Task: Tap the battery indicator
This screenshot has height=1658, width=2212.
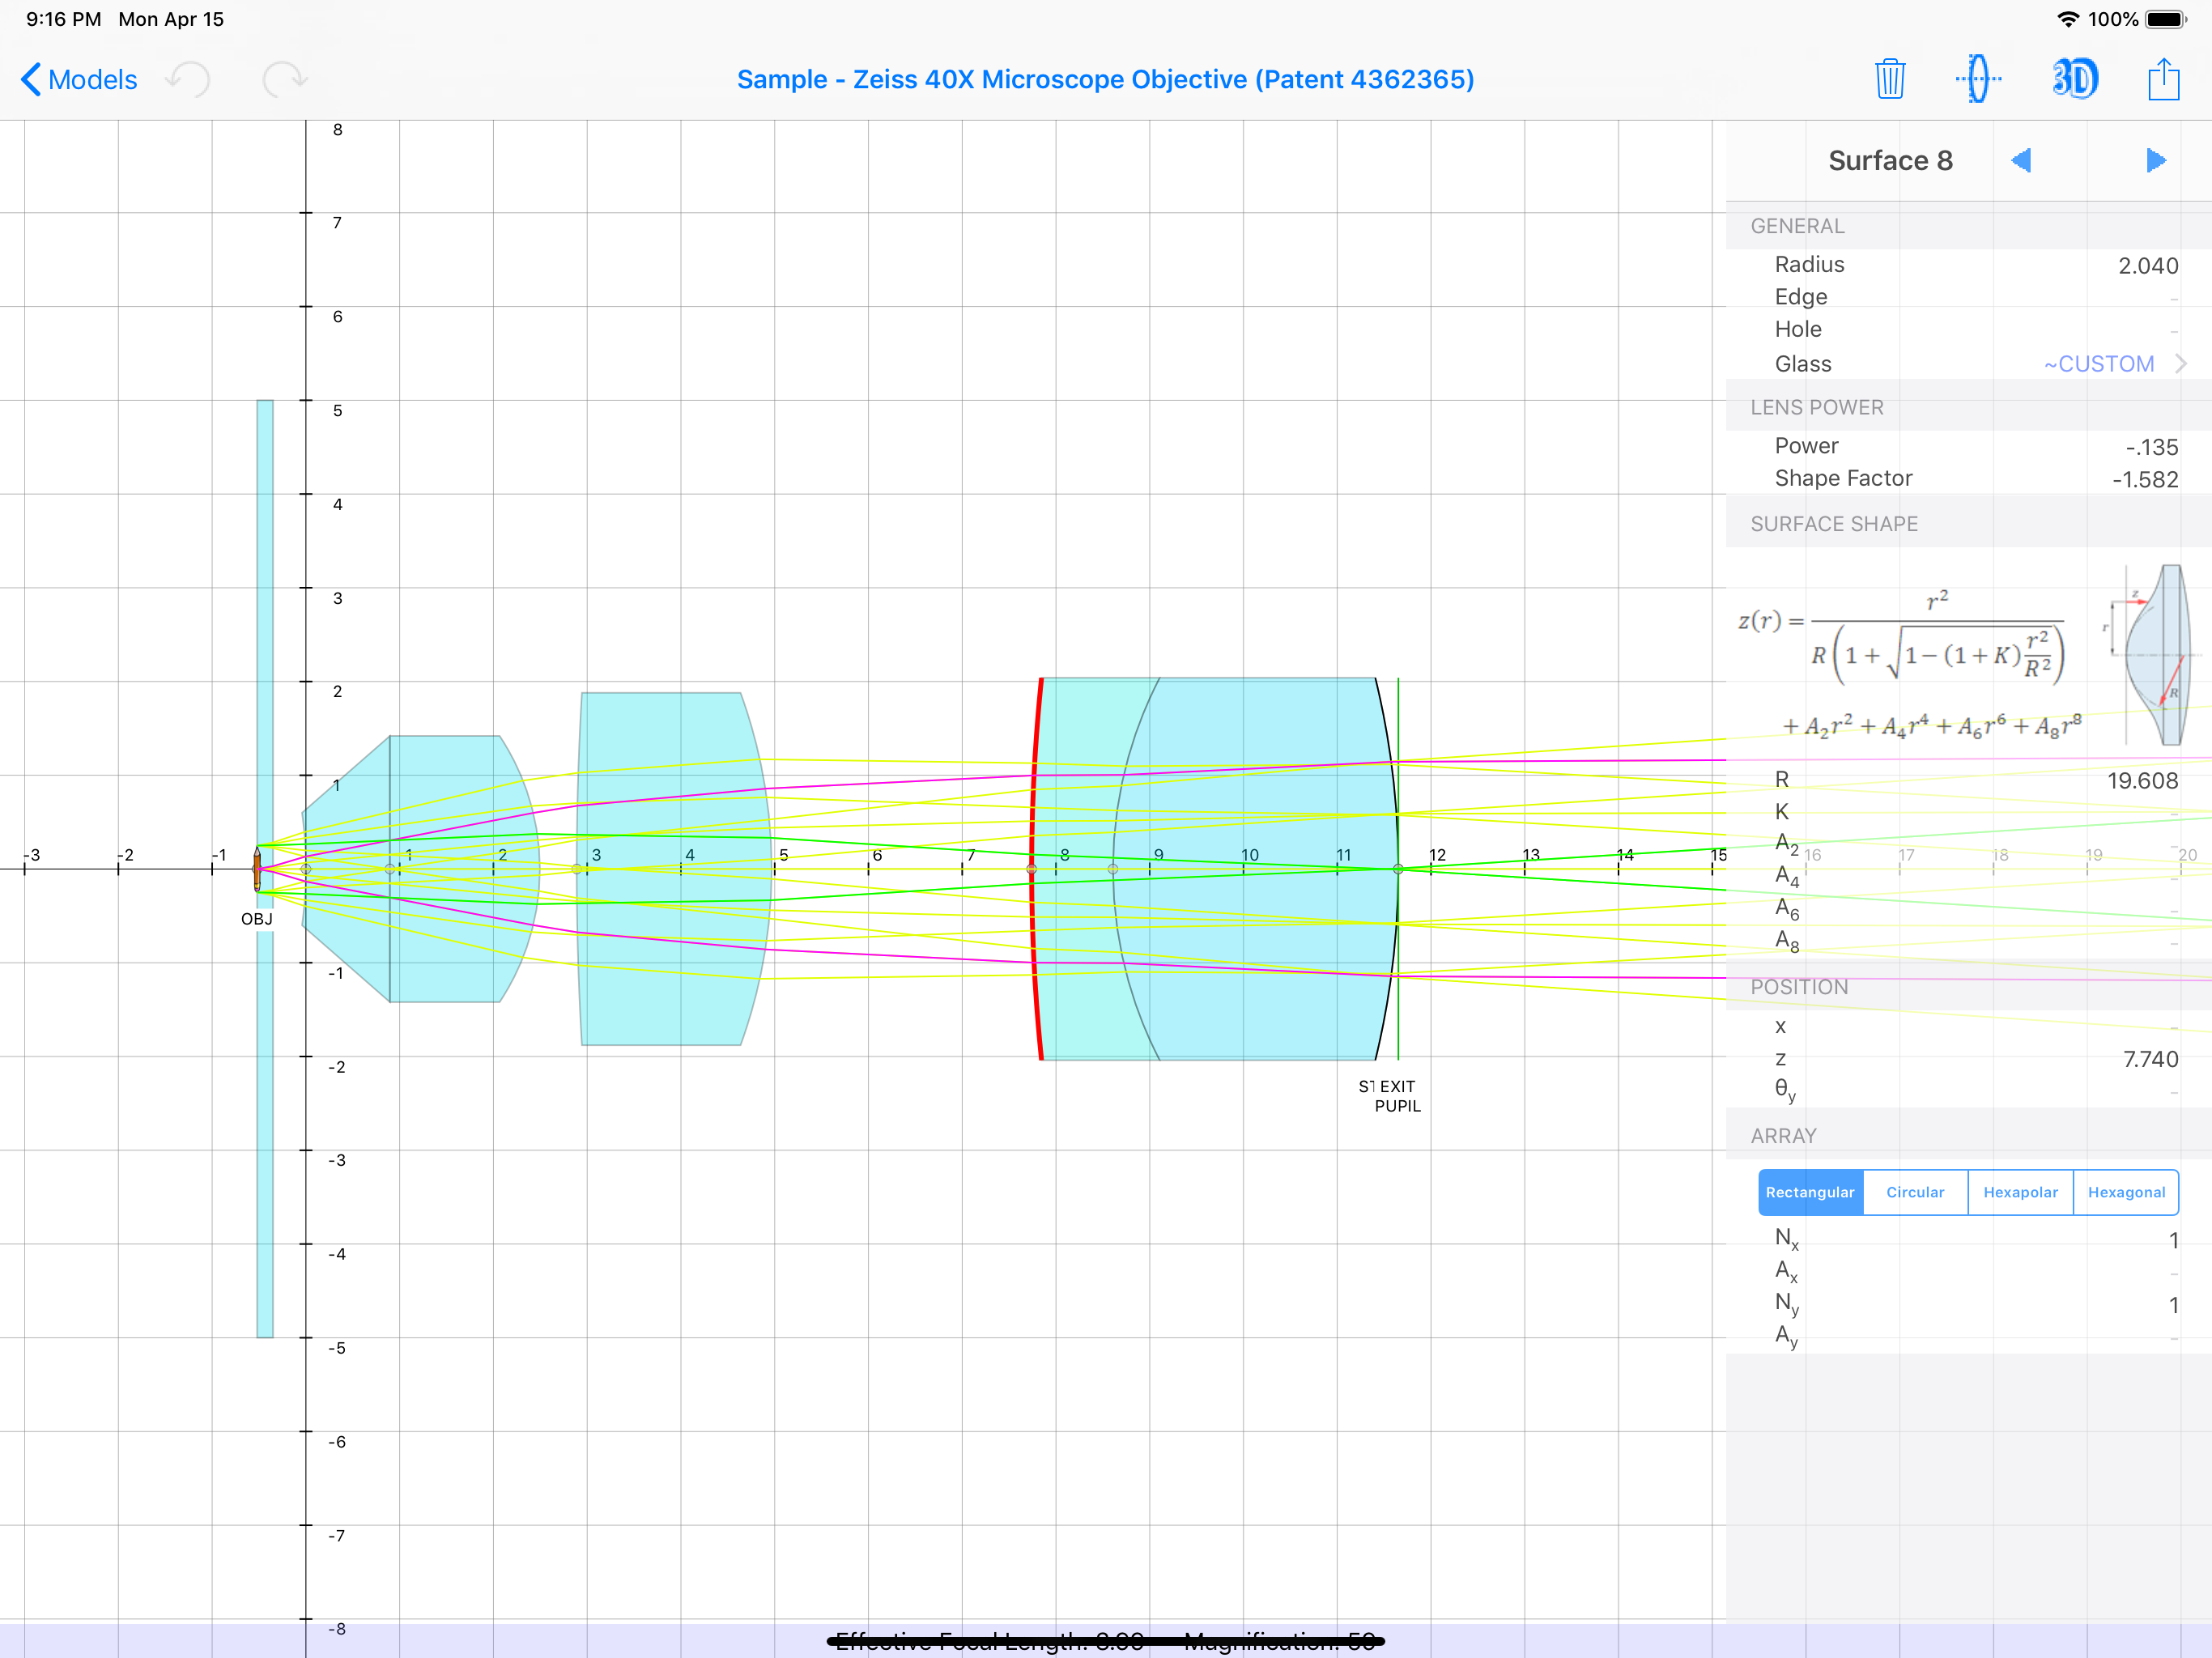Action: (2165, 19)
